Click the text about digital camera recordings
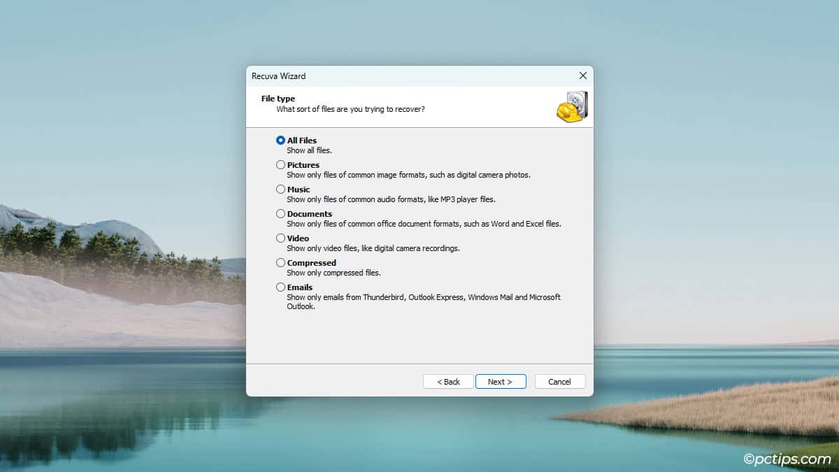The height and width of the screenshot is (472, 839). click(373, 248)
